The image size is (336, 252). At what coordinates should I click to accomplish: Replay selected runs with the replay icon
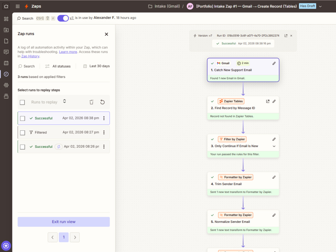(x=102, y=102)
